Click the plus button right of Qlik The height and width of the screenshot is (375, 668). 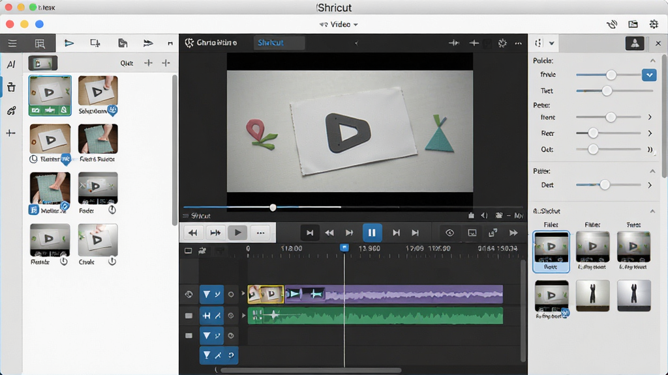coord(148,63)
